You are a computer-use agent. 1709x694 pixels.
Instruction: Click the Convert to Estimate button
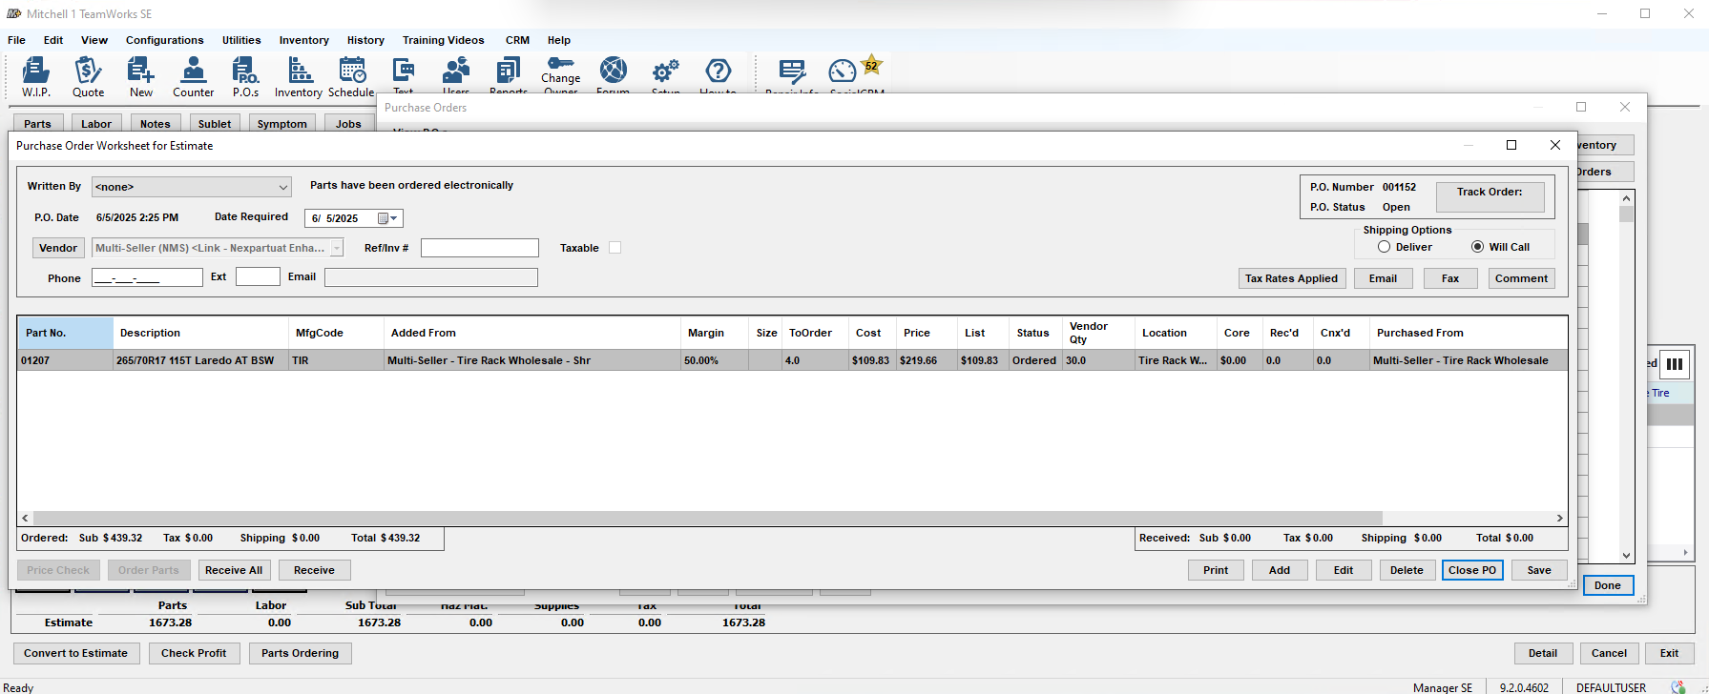pyautogui.click(x=75, y=653)
